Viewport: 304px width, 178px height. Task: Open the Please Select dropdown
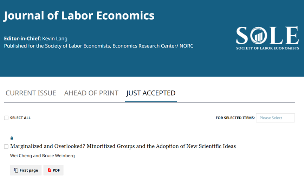[x=275, y=118]
